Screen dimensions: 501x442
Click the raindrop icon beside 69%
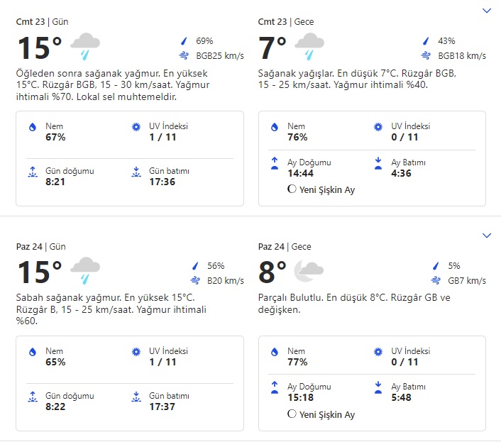click(x=185, y=41)
